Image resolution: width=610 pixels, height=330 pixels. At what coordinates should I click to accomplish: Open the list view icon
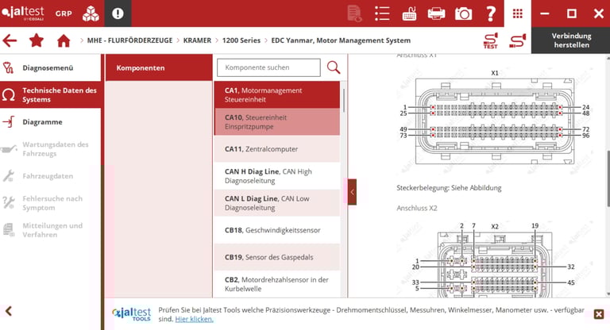tap(382, 13)
